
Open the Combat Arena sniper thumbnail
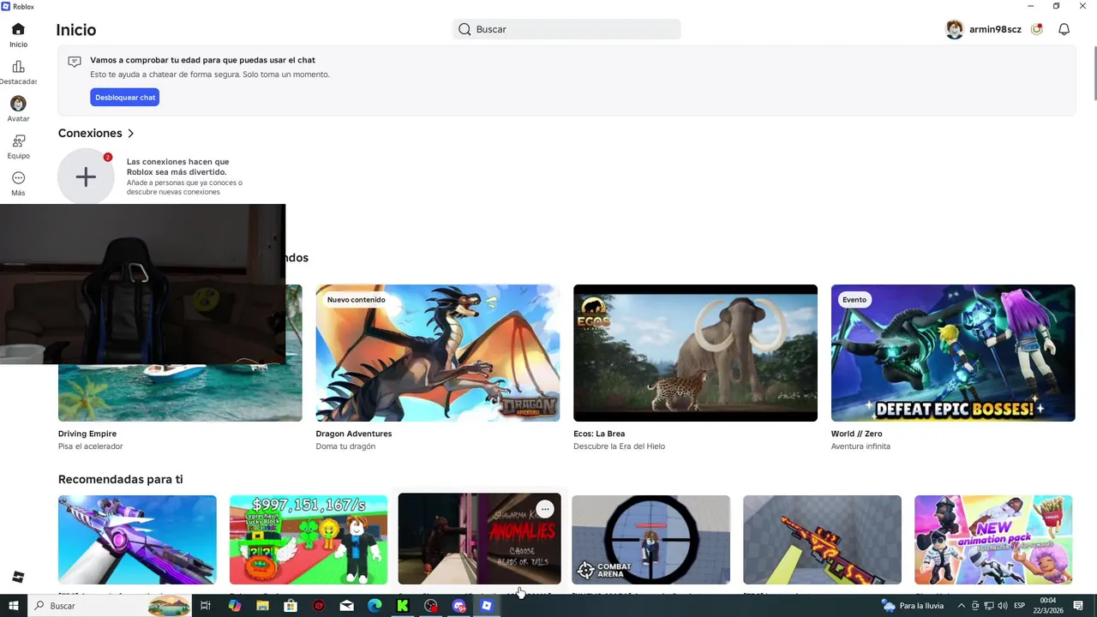click(x=651, y=540)
